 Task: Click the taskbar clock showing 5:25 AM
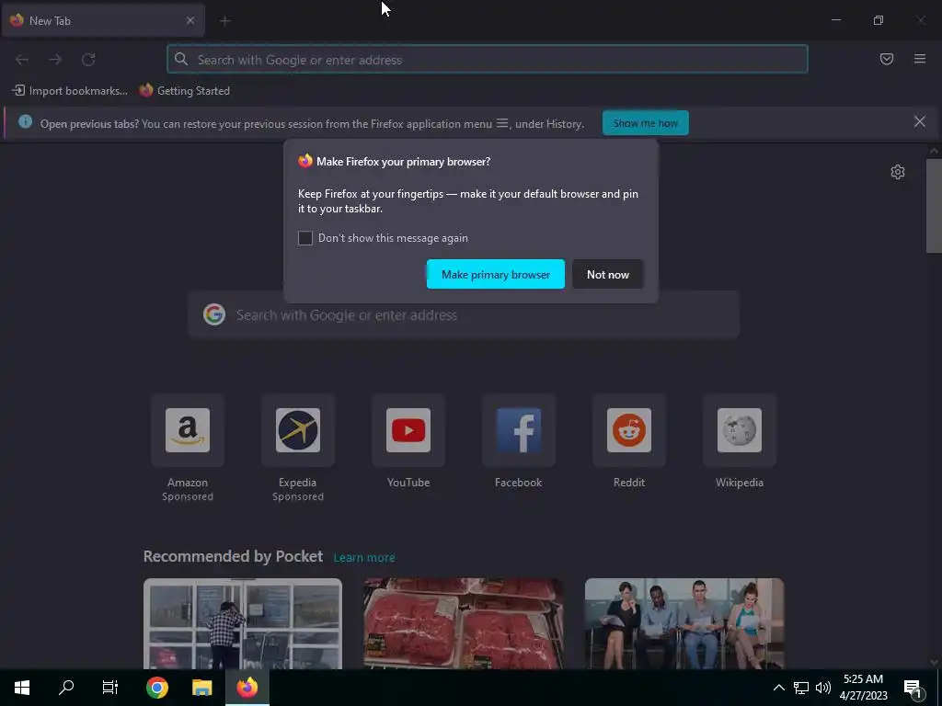tap(863, 688)
